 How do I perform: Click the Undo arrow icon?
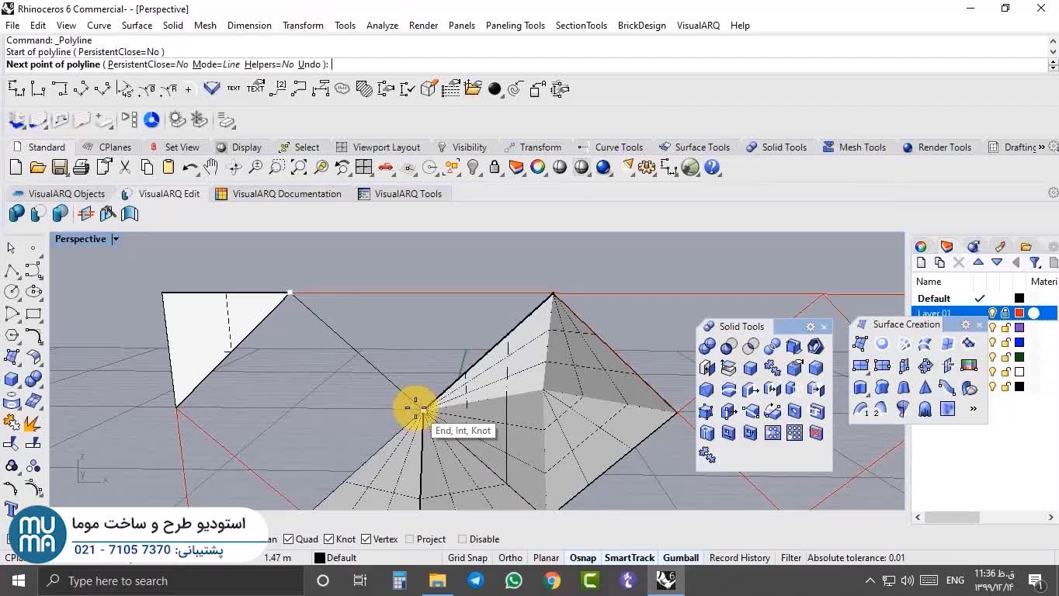(189, 167)
